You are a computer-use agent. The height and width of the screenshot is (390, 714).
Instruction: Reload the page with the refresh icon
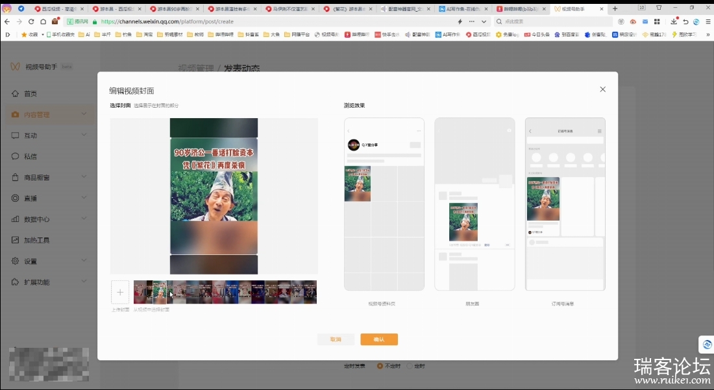tap(31, 21)
